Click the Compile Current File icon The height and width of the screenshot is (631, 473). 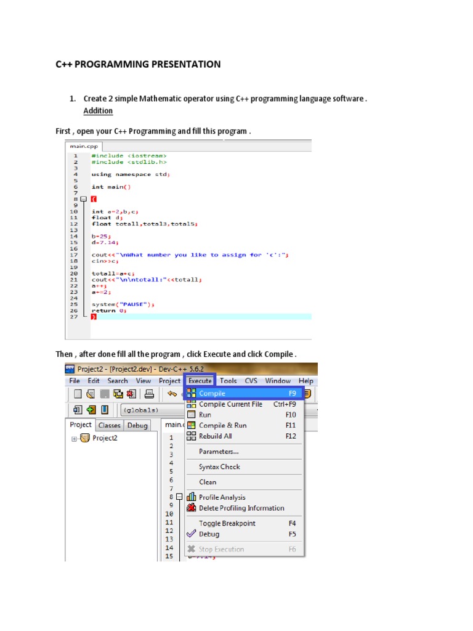click(x=192, y=404)
